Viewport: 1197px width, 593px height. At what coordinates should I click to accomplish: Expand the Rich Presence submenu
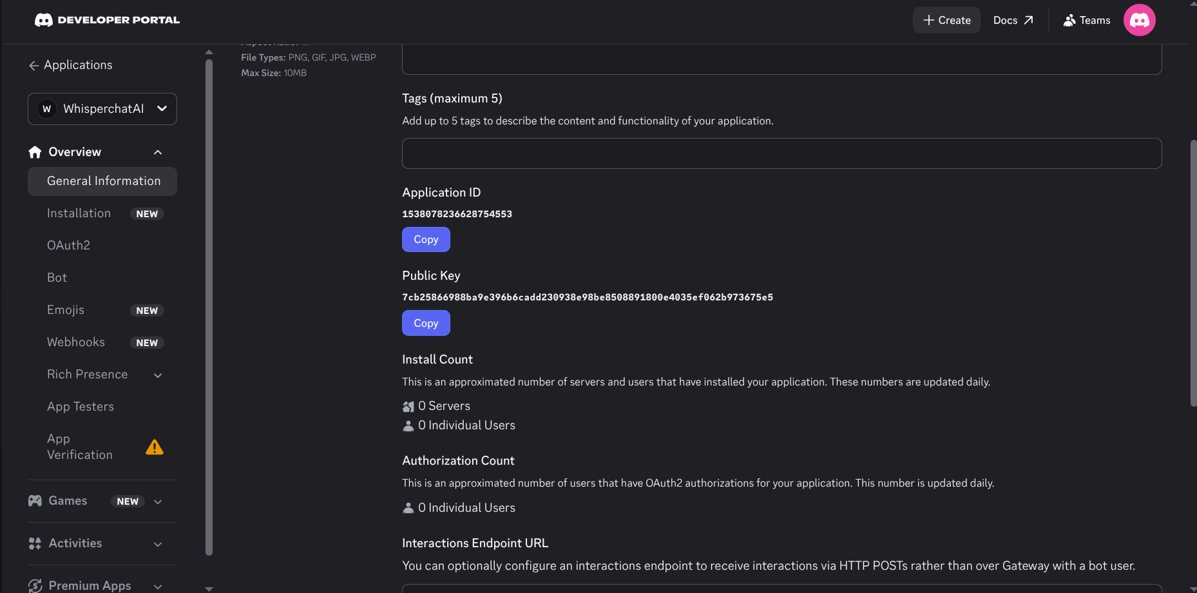158,375
